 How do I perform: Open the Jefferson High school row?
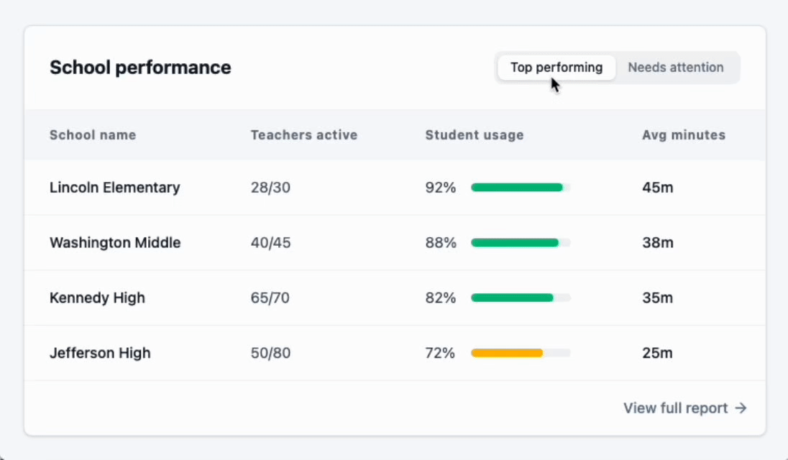[x=100, y=353]
